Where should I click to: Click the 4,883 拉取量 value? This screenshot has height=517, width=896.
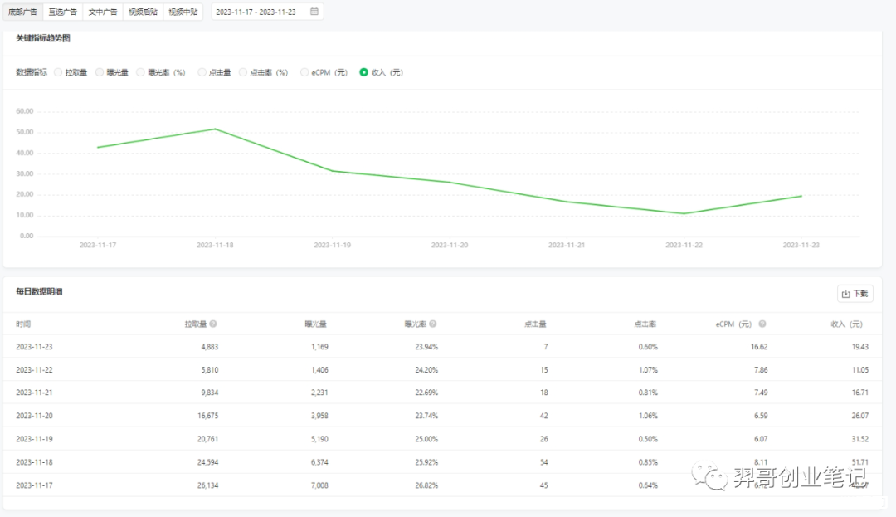[x=210, y=347]
